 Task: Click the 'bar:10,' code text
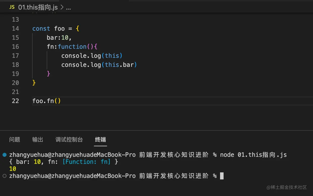click(59, 38)
